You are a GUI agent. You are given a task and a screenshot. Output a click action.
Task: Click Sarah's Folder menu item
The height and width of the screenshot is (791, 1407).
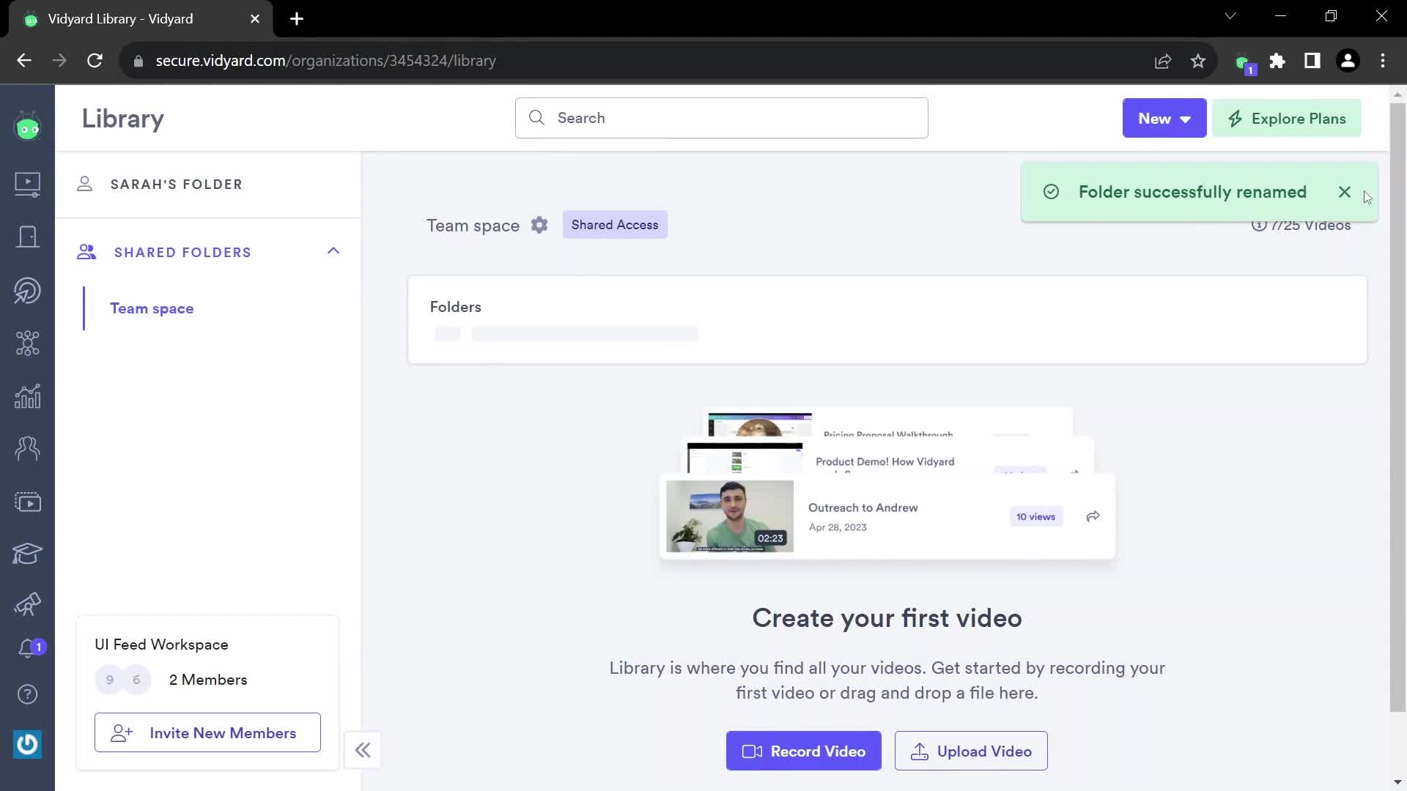tap(177, 184)
